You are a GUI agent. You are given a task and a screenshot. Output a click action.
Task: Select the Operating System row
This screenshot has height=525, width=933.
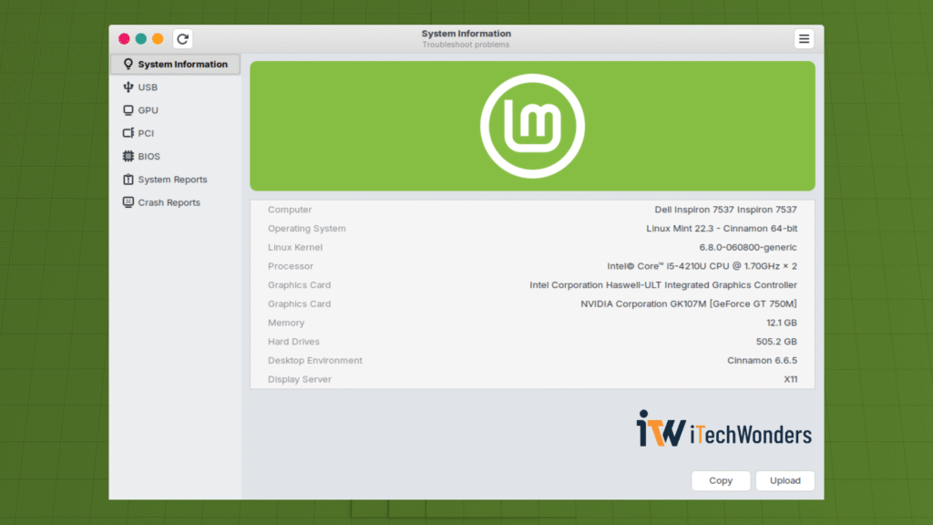coord(532,228)
